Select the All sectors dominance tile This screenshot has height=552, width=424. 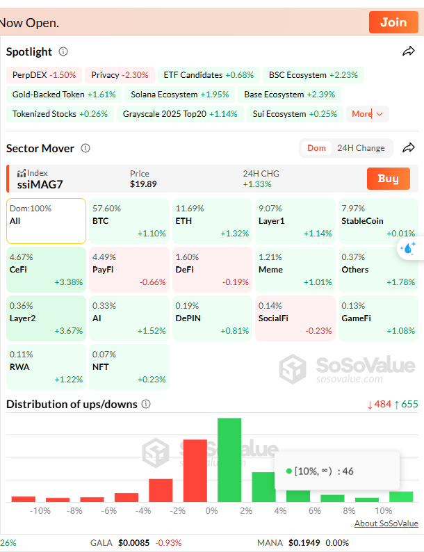pyautogui.click(x=46, y=221)
